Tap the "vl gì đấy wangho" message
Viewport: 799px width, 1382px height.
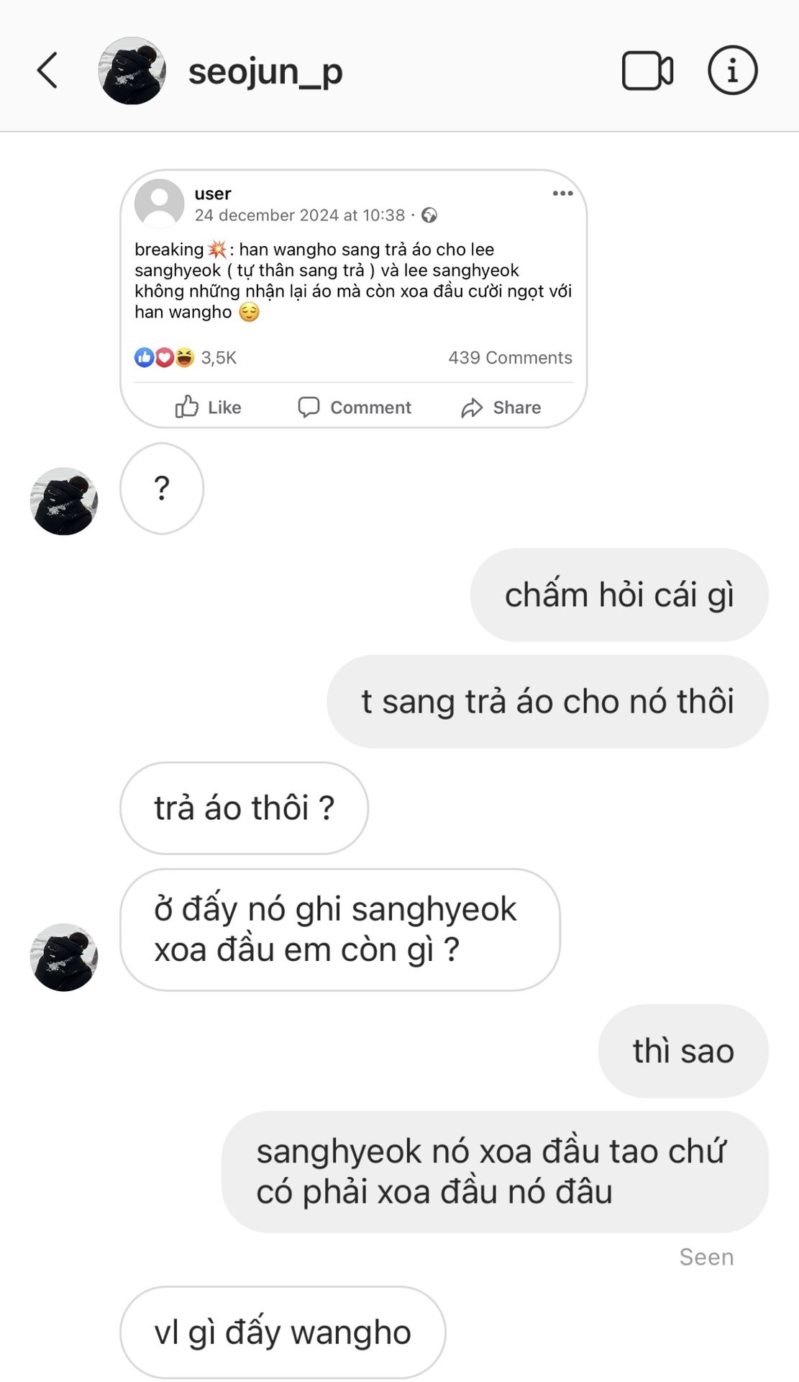coord(283,1332)
